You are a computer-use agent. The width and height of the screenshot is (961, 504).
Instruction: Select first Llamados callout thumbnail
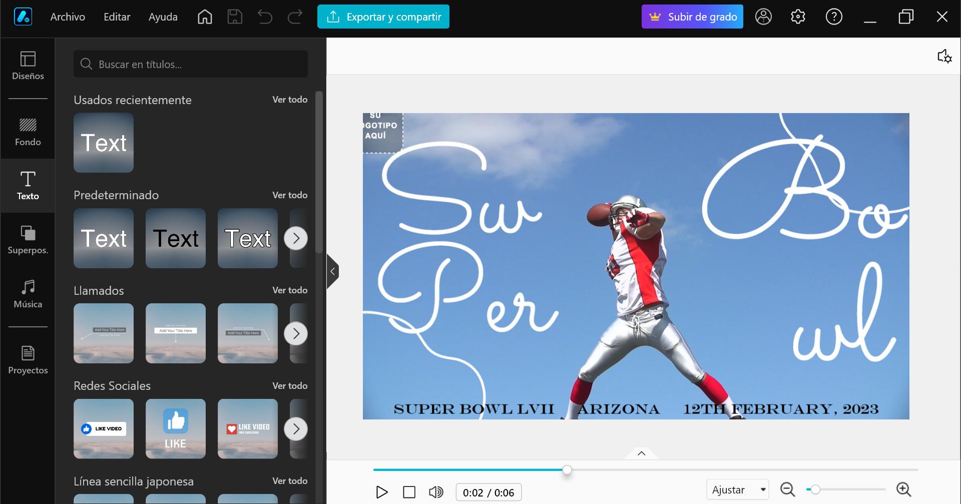click(104, 333)
